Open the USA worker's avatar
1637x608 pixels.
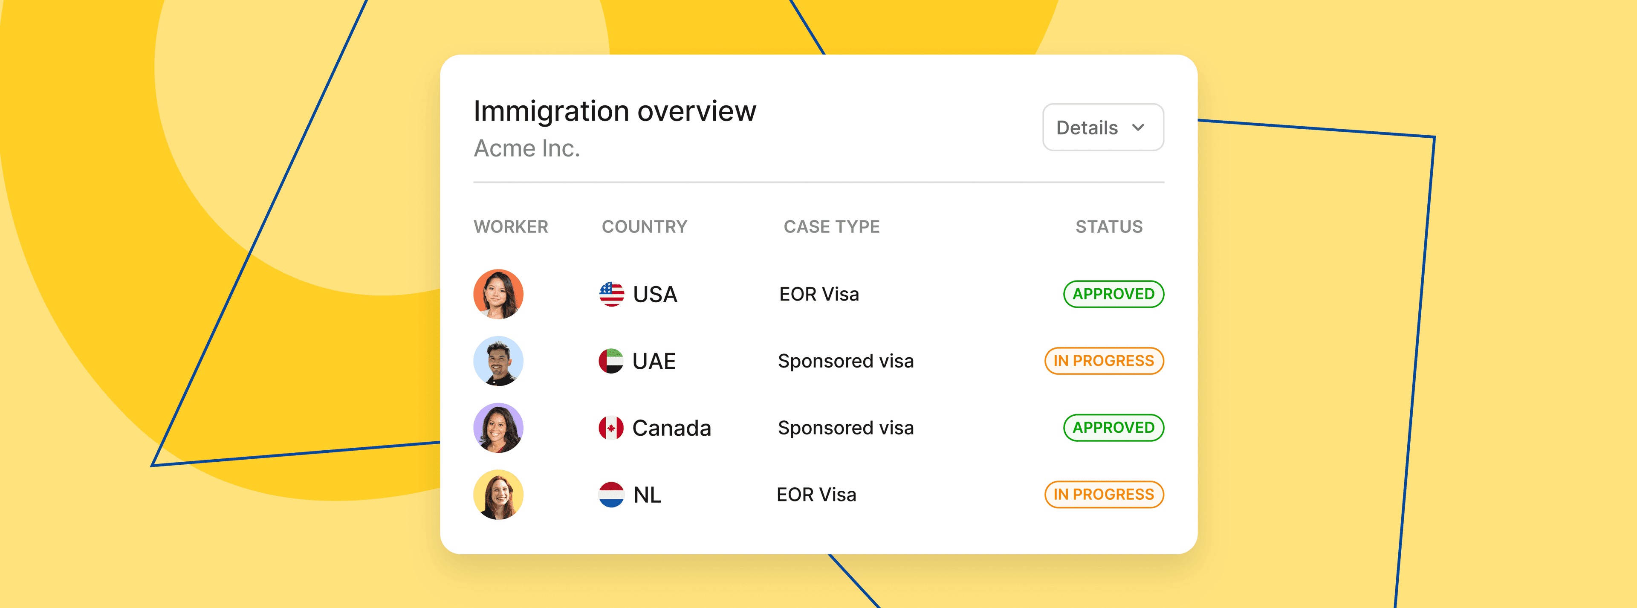(x=498, y=294)
